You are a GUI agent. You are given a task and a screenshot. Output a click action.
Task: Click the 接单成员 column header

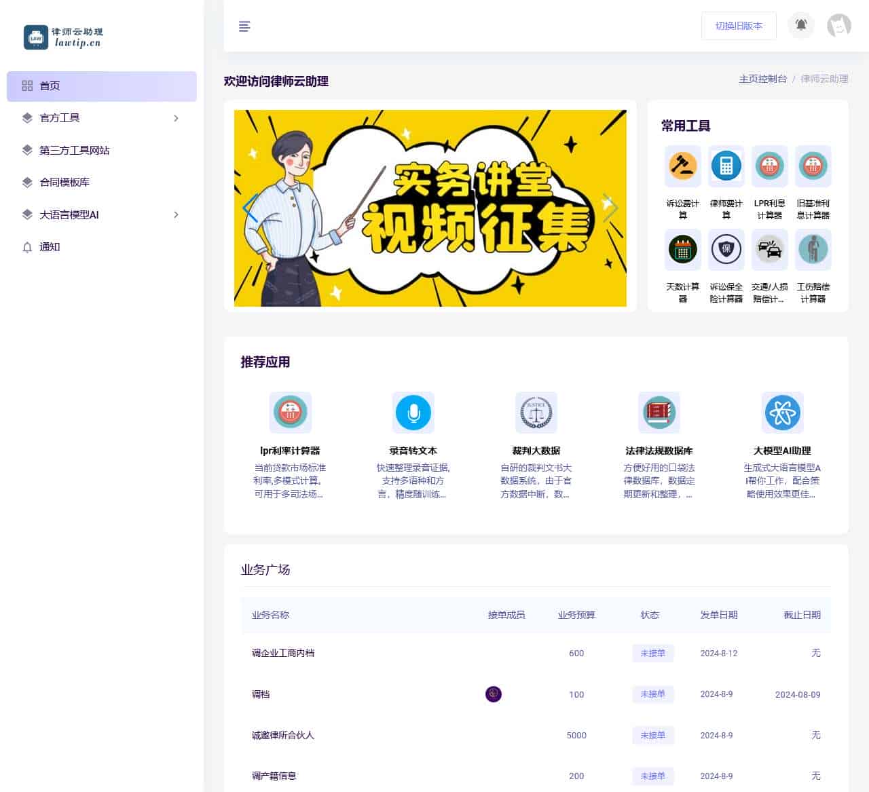point(506,615)
